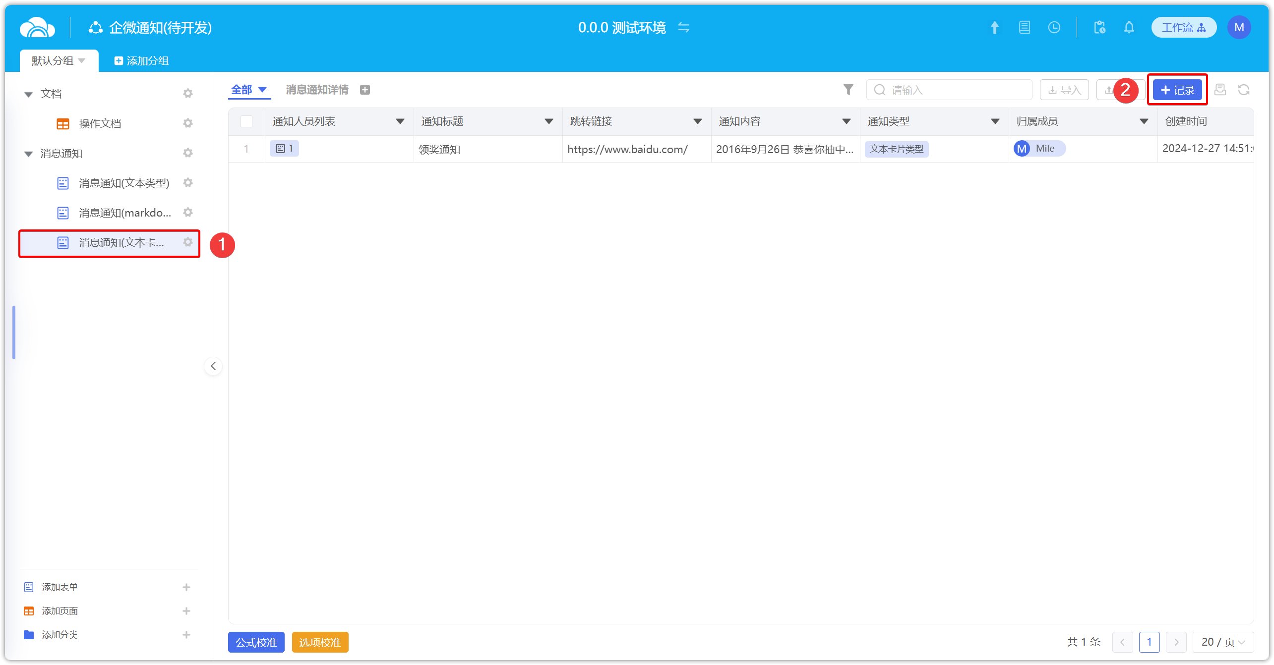Viewport: 1274px width, 665px height.
Task: Click the https://www.baidu.com/ cell
Action: coord(637,149)
